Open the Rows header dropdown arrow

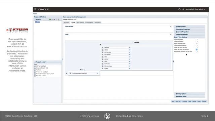(x=84, y=70)
